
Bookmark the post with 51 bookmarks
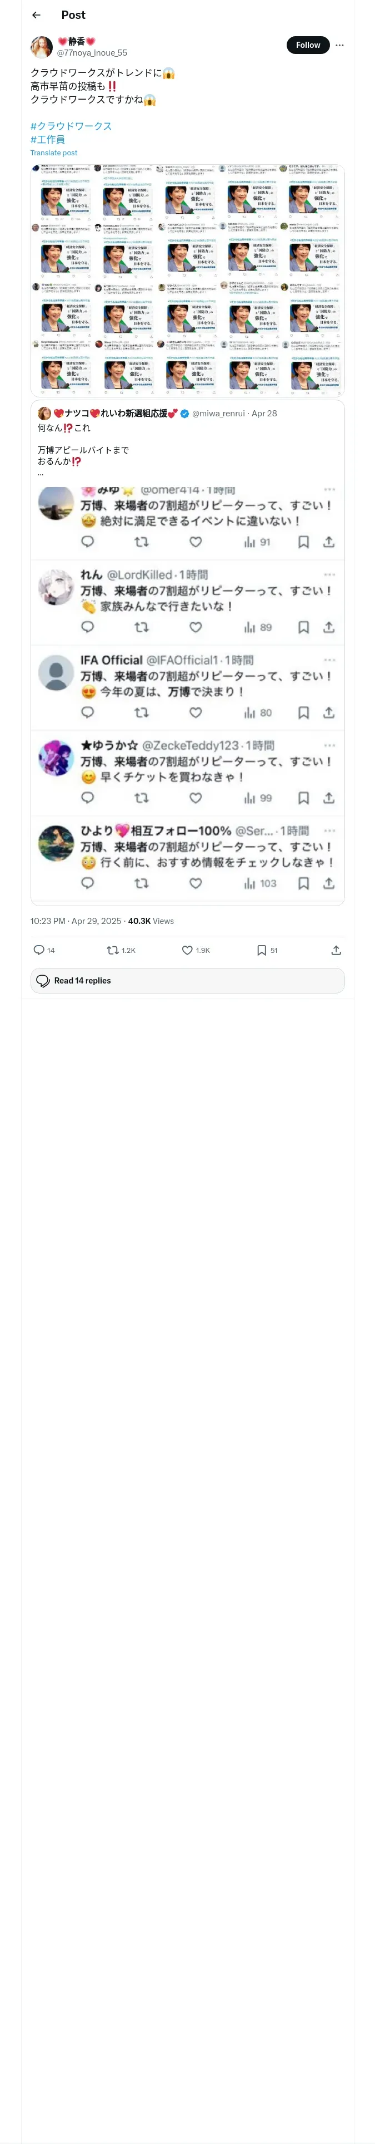tap(261, 950)
